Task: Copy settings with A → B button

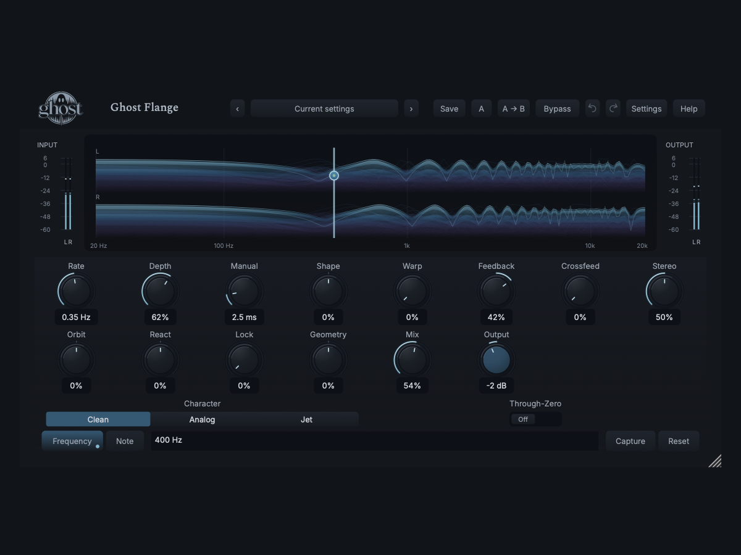Action: coord(514,109)
